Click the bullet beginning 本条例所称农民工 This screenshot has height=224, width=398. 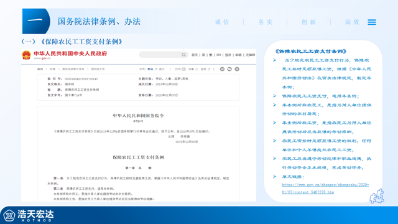[x=326, y=110]
